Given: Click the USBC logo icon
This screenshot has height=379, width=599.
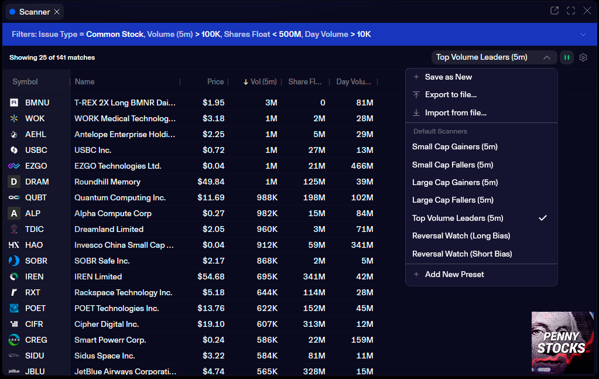Looking at the screenshot, I should pos(13,150).
